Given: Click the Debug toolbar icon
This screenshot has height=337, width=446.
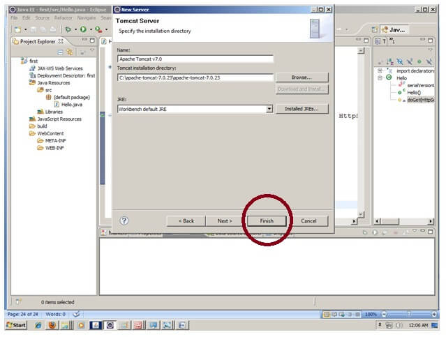Looking at the screenshot, I should coord(68,29).
